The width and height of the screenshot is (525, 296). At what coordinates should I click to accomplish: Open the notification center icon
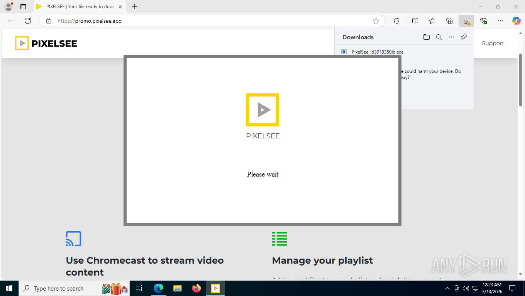[512, 288]
